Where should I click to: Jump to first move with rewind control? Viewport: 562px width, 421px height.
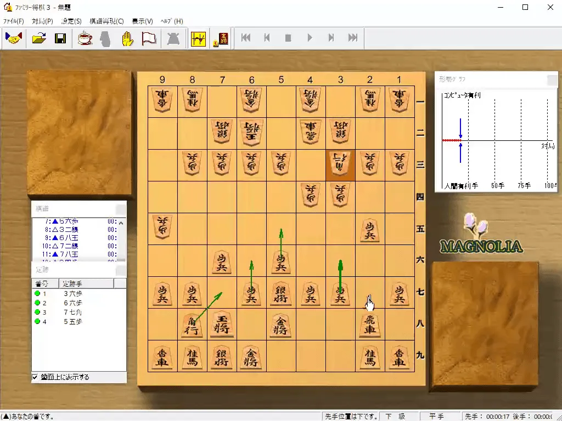(246, 38)
